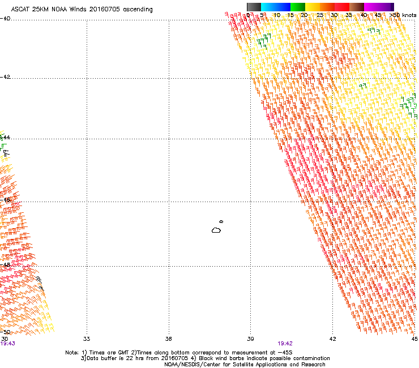Click the '36' longitude label
Viewport: 419px width, 368px height.
(x=169, y=339)
